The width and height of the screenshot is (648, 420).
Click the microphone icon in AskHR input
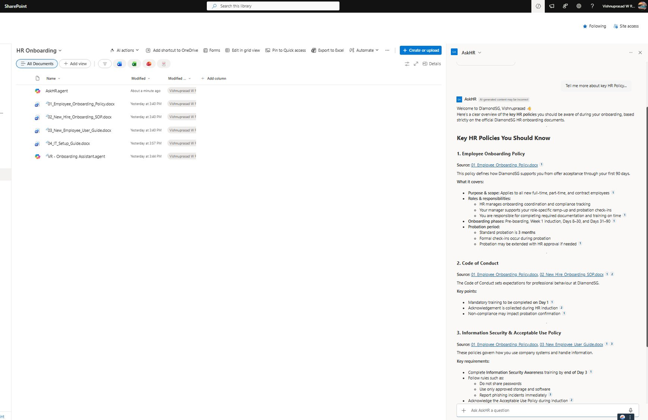pos(631,410)
